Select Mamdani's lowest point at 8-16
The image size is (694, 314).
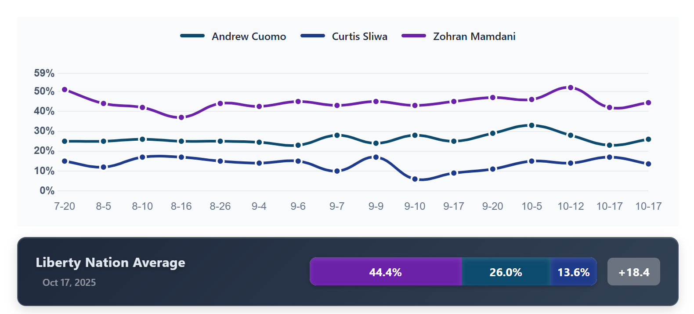point(181,117)
